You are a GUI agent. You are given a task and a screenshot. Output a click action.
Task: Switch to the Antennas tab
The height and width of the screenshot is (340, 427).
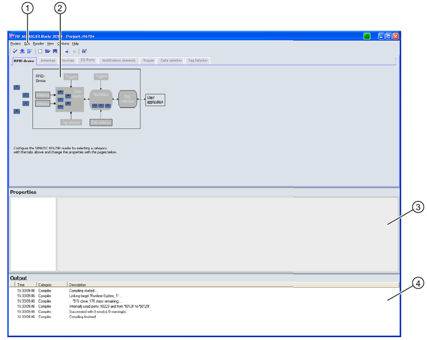click(x=48, y=60)
